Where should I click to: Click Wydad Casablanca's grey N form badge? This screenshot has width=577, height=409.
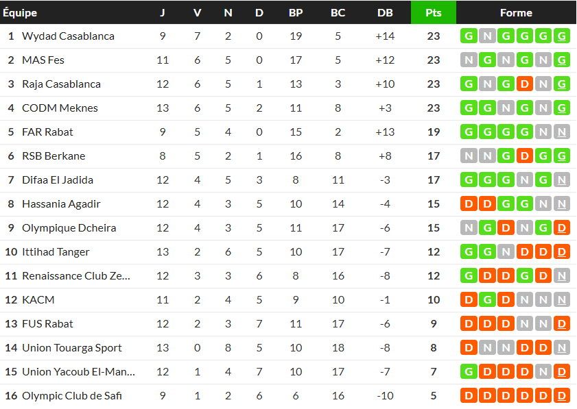click(x=488, y=36)
